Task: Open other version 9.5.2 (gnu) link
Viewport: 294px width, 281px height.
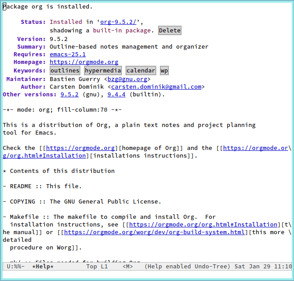Action: 70,95
